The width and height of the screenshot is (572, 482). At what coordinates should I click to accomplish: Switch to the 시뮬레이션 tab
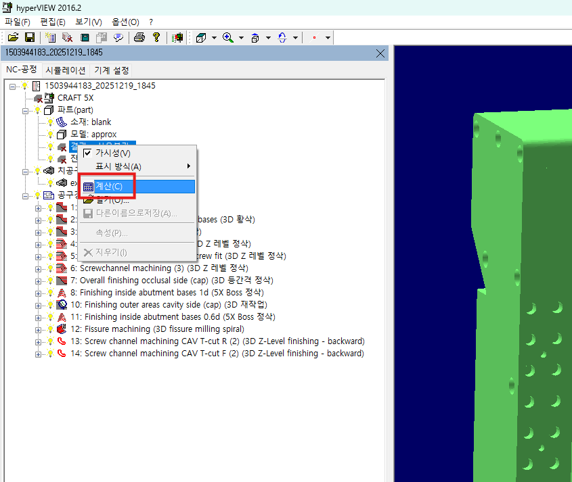(66, 70)
